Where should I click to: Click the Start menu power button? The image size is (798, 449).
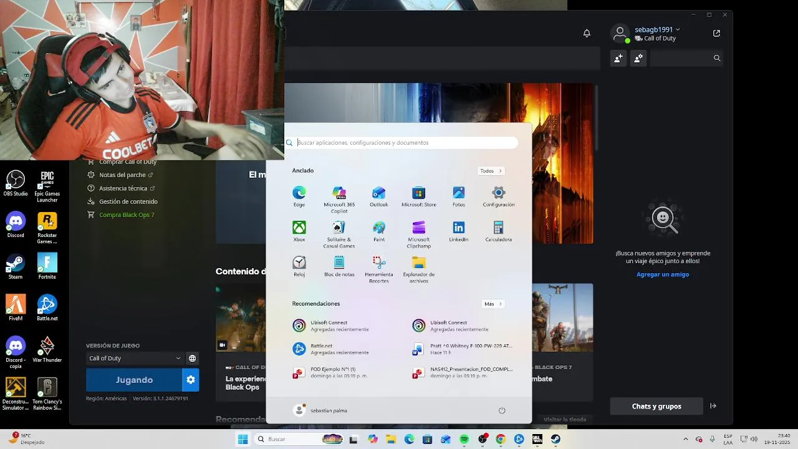(502, 410)
